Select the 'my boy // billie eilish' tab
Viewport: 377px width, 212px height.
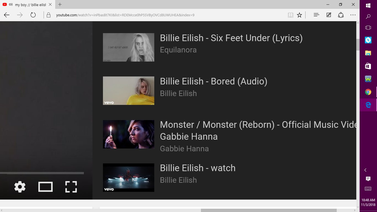27,4
